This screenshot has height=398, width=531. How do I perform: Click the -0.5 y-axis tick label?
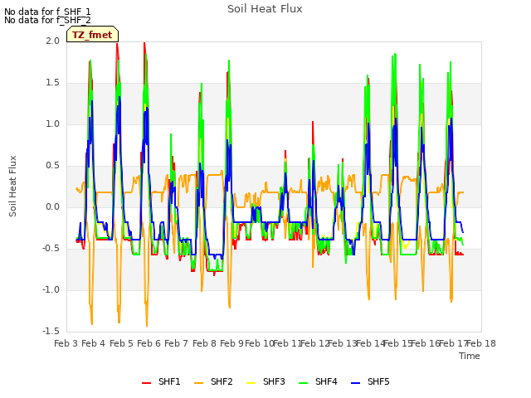[51, 249]
